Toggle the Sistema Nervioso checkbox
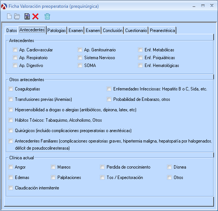The image size is (218, 211). [80, 57]
